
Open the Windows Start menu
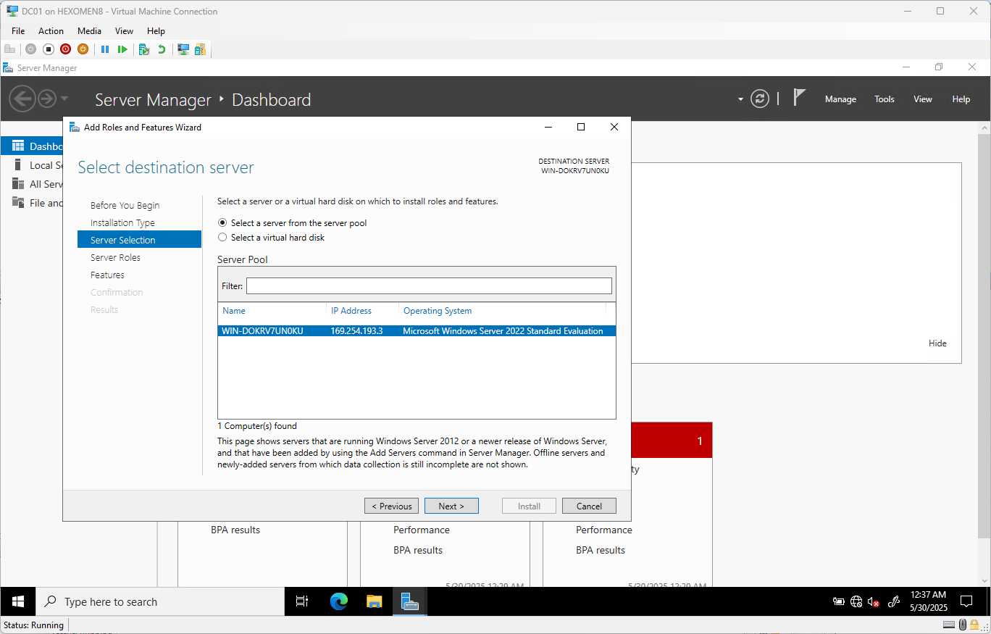click(18, 601)
